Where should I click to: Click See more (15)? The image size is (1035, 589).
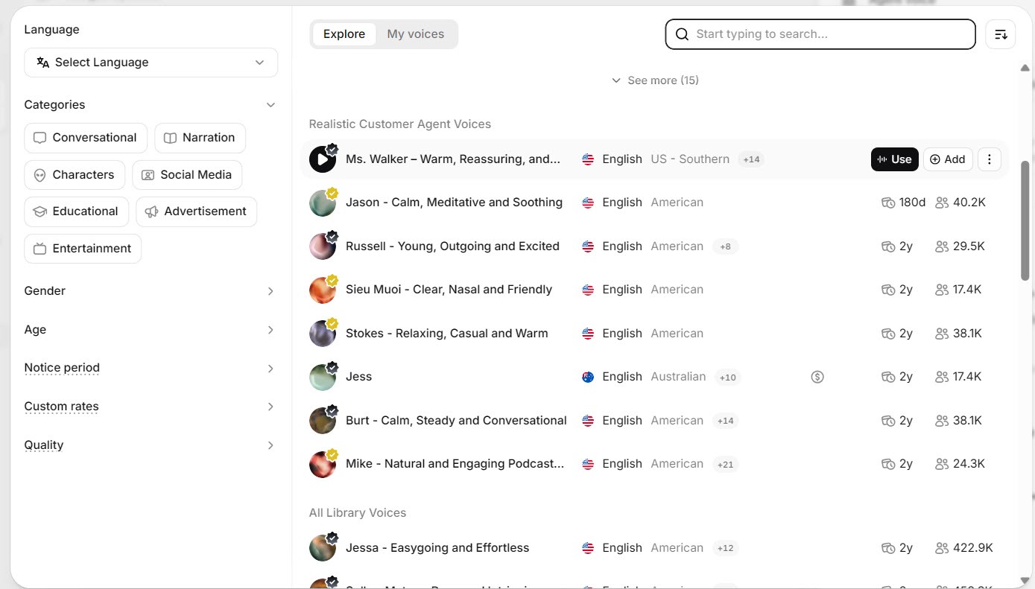(x=655, y=80)
